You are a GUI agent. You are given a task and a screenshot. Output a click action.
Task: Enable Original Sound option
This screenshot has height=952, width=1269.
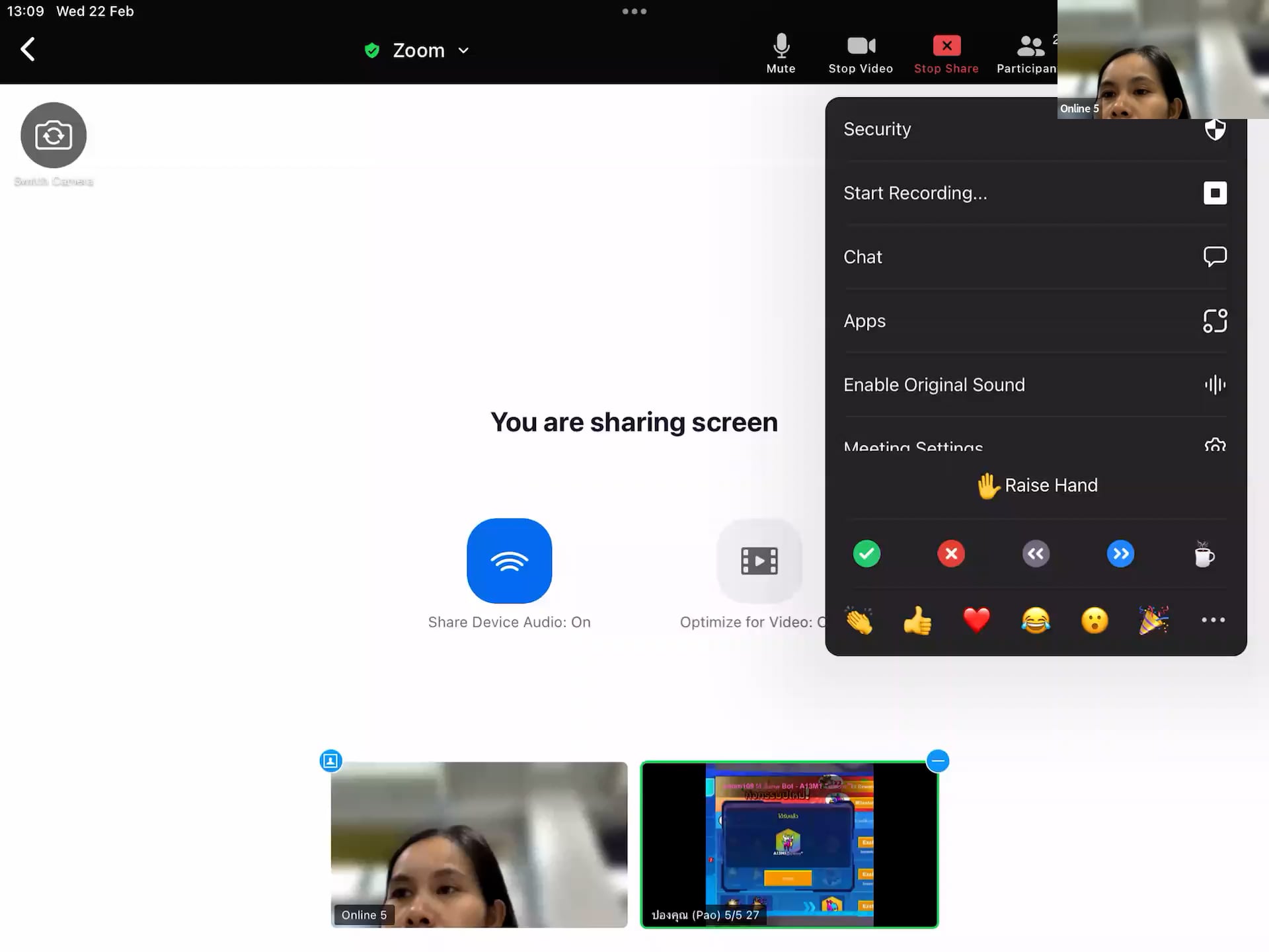tap(1035, 385)
